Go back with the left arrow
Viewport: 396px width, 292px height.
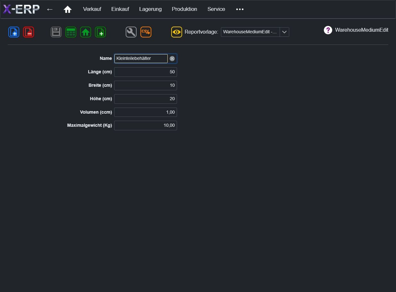(x=50, y=9)
